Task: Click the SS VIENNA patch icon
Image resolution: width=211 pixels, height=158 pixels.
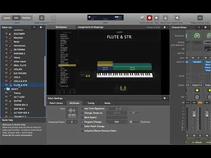Action: 11,50
